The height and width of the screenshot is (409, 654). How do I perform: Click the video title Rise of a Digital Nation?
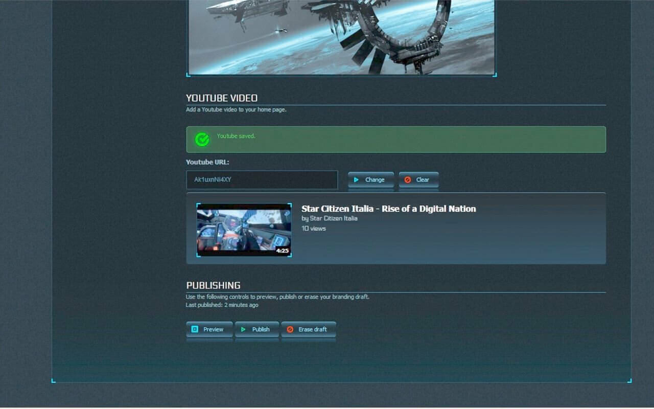pos(388,209)
